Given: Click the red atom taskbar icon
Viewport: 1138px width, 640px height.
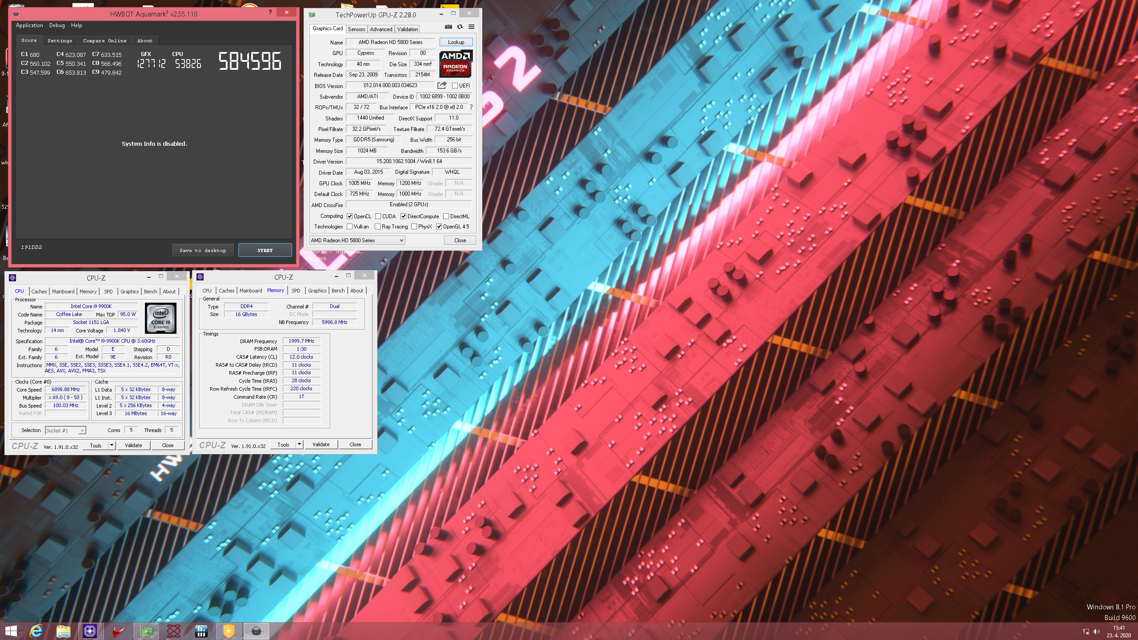Looking at the screenshot, I should click(x=174, y=631).
